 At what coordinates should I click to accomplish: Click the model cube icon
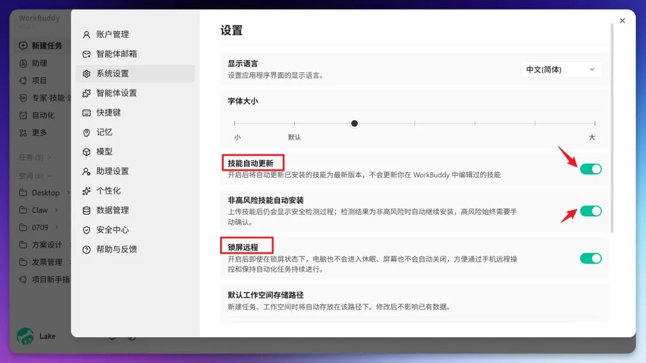point(86,152)
